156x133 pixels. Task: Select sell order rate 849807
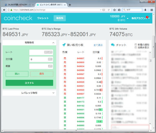click(80, 59)
